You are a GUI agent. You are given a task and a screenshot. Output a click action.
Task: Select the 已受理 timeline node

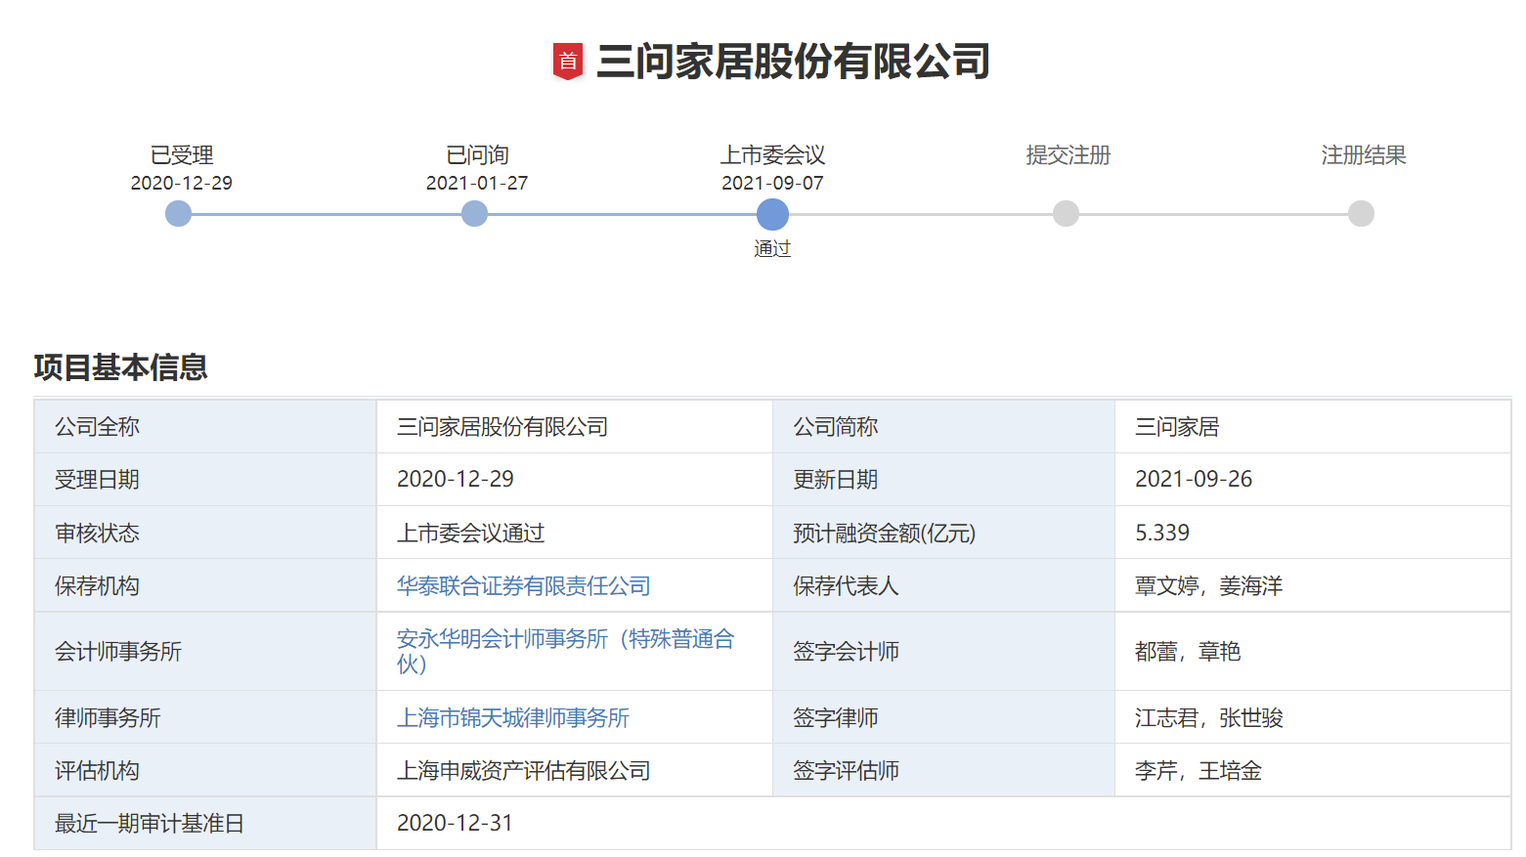pos(179,213)
